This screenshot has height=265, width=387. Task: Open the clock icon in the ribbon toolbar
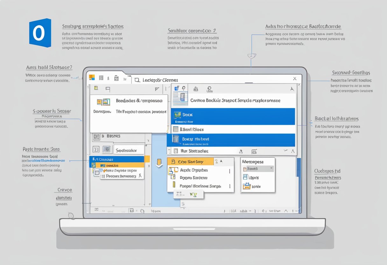209,89
